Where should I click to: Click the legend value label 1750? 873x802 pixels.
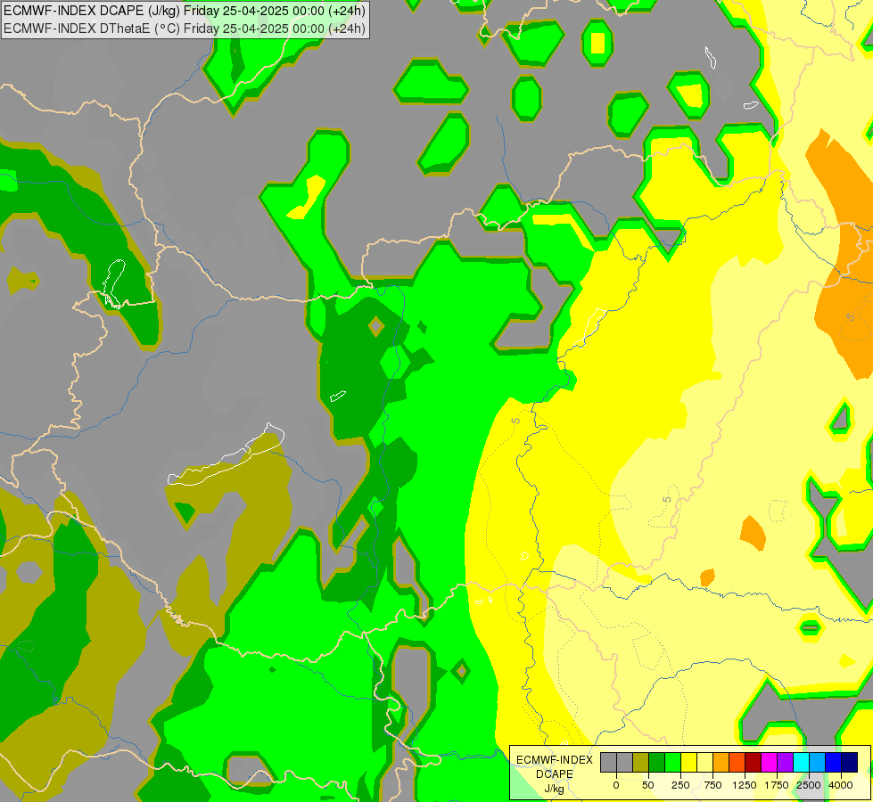777,785
